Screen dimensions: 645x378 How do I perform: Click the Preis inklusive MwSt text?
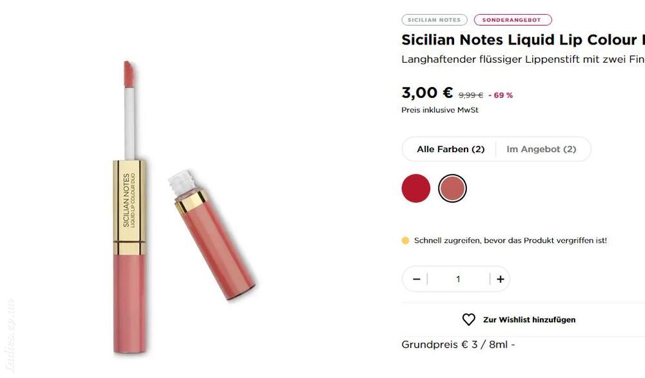[x=440, y=110]
